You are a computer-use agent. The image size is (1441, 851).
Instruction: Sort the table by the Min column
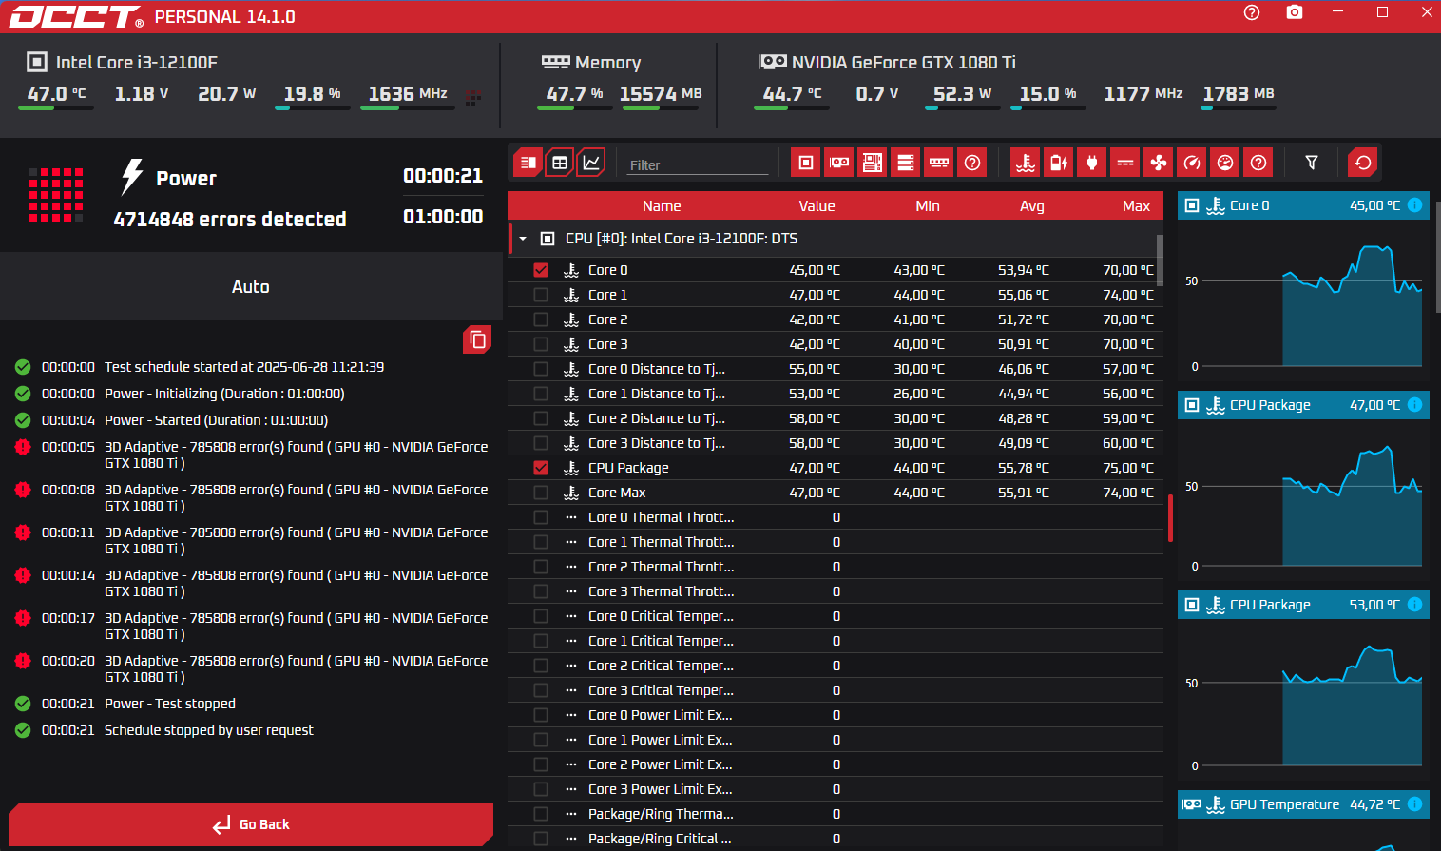[928, 206]
